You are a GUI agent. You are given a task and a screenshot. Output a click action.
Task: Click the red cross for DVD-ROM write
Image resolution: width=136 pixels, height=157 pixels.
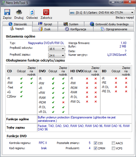[63, 102]
